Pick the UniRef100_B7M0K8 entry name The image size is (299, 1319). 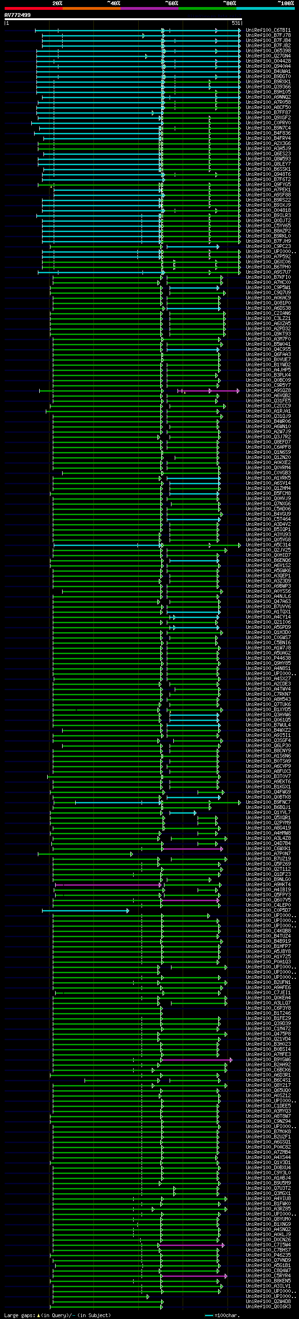coord(268,1131)
